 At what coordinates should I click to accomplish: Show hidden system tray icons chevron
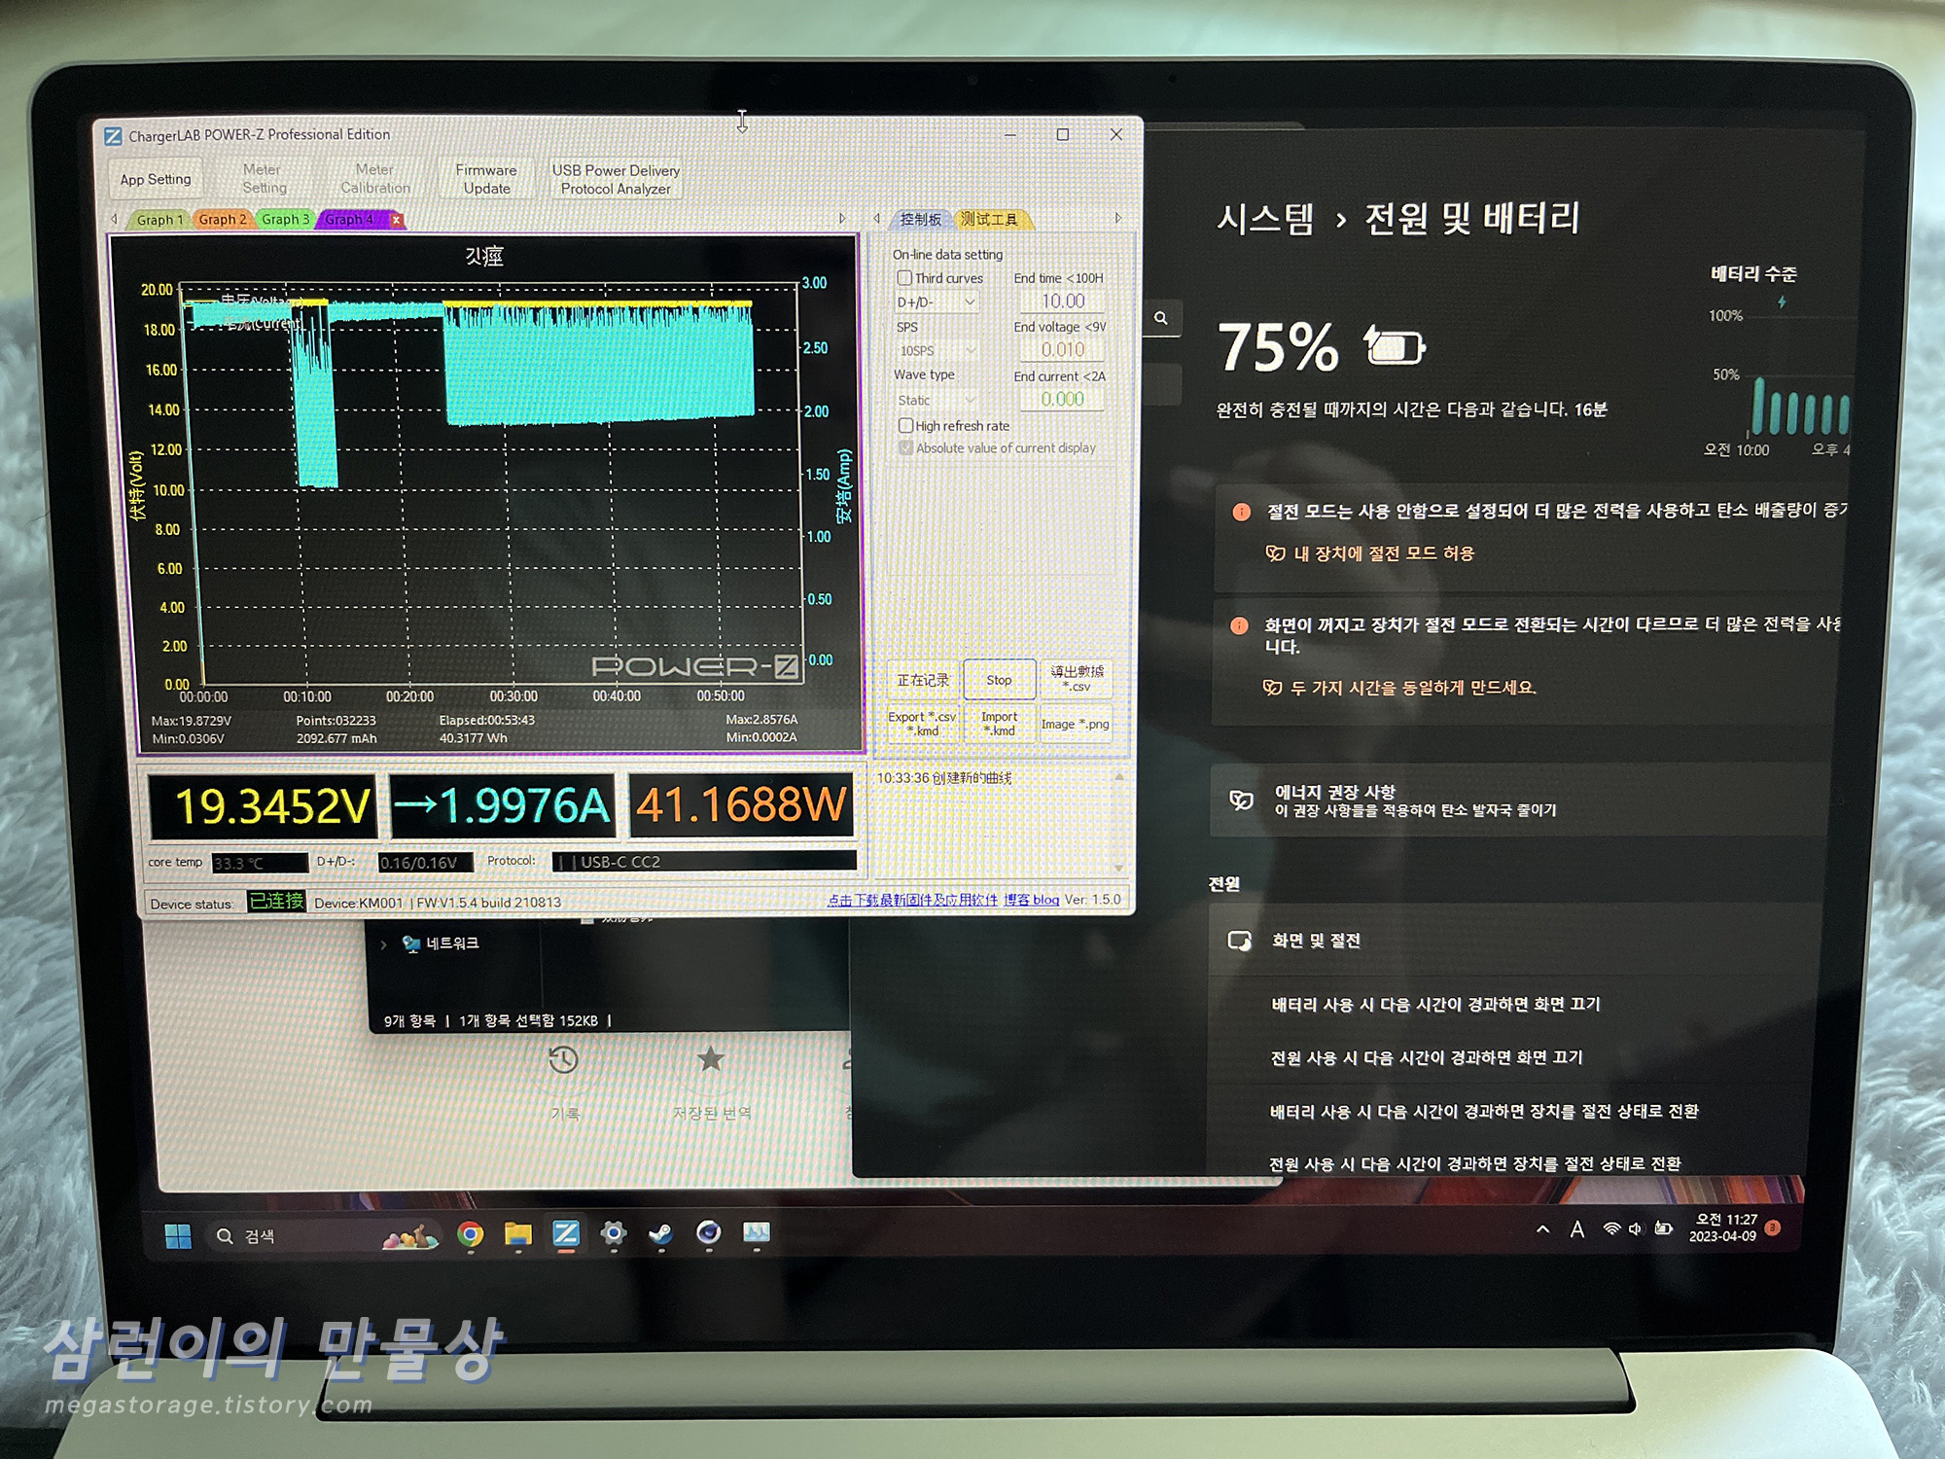(1542, 1229)
